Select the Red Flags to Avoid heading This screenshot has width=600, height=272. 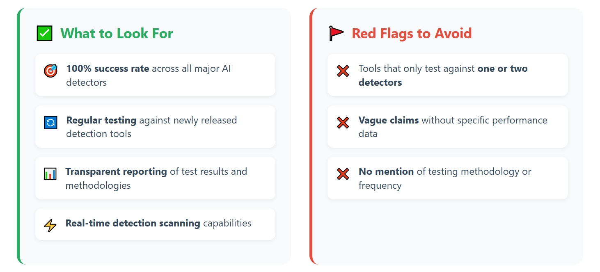click(412, 33)
